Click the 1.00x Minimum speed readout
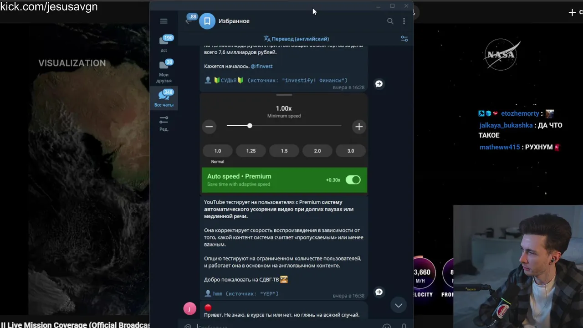 pos(284,111)
